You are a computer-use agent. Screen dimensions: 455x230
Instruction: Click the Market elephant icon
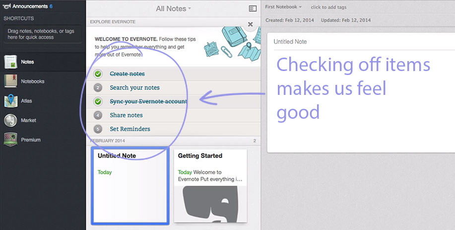(x=10, y=120)
